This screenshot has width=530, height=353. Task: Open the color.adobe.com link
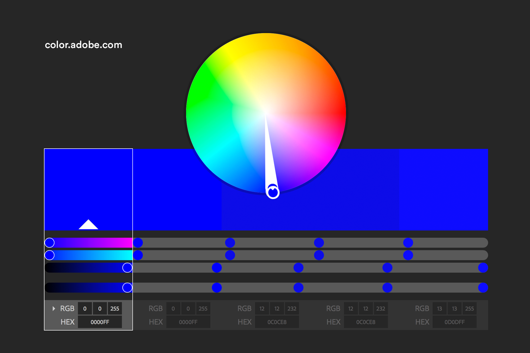tap(83, 45)
